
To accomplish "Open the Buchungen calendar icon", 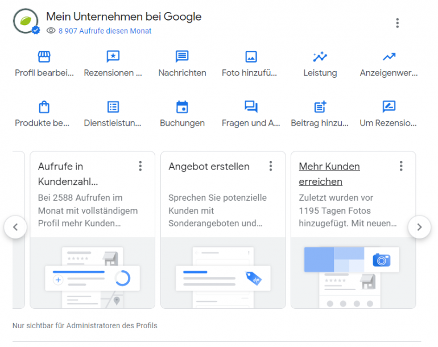I will coord(182,107).
